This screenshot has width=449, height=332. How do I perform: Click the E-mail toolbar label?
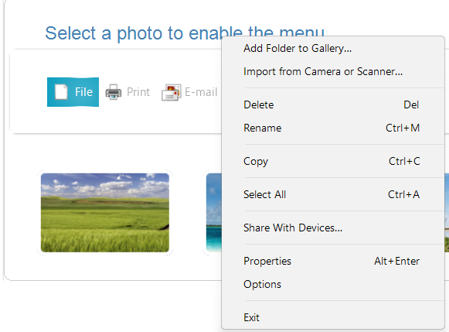pos(201,92)
